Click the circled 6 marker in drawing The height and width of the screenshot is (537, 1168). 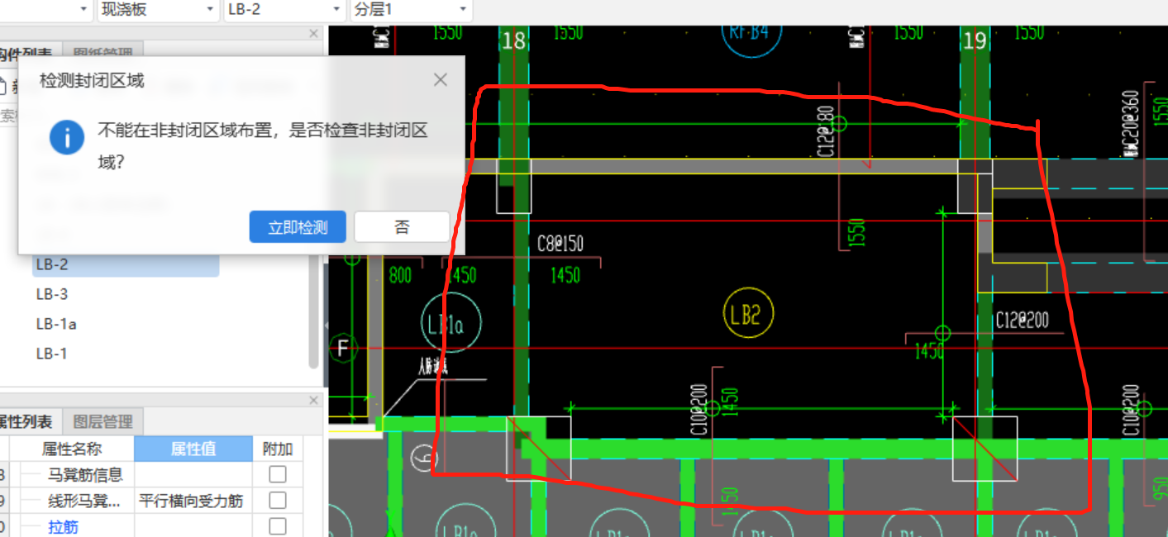click(x=424, y=457)
